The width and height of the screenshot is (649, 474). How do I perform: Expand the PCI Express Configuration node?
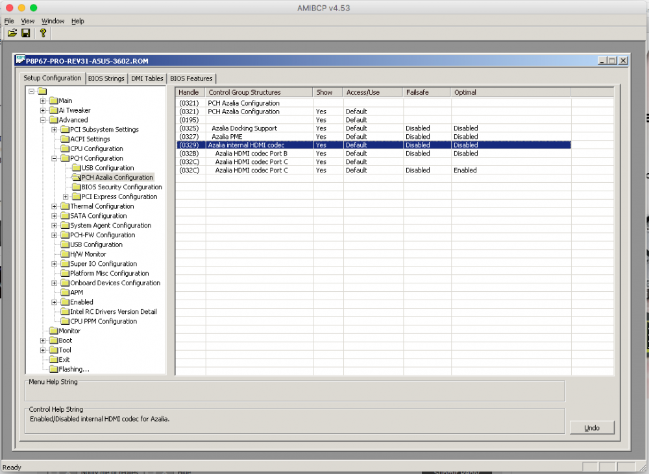[66, 196]
